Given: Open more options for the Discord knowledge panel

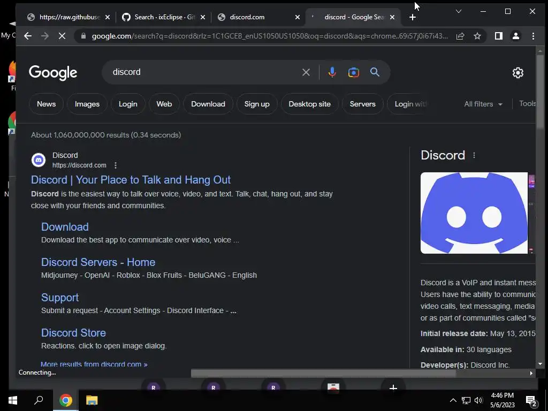Looking at the screenshot, I should tap(474, 155).
